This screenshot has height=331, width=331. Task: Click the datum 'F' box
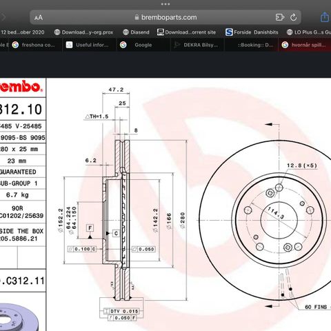pyautogui.click(x=90, y=228)
